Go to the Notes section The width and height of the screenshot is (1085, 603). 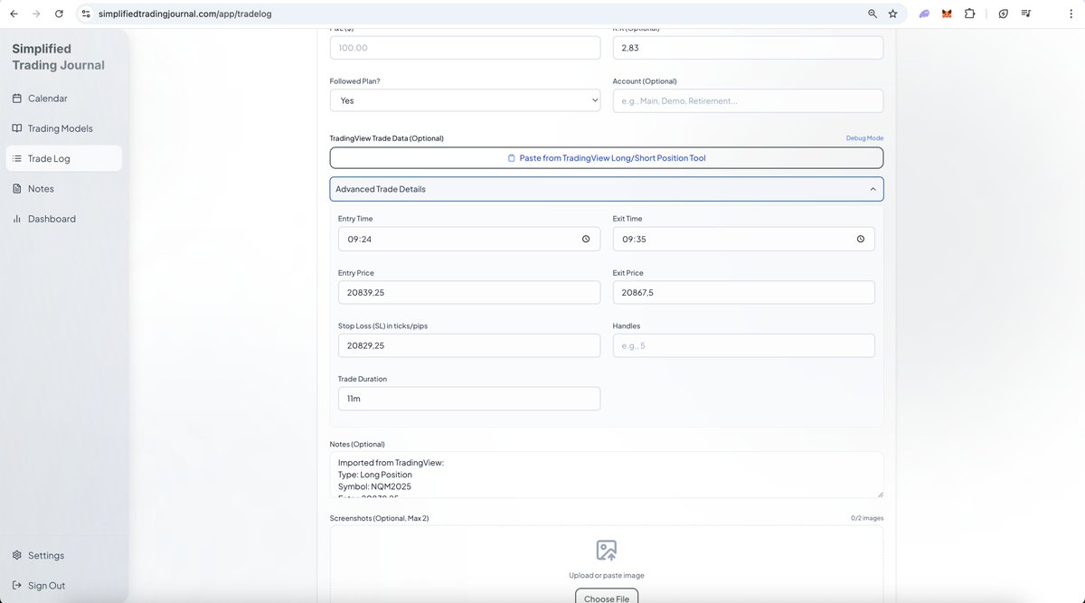63,189
